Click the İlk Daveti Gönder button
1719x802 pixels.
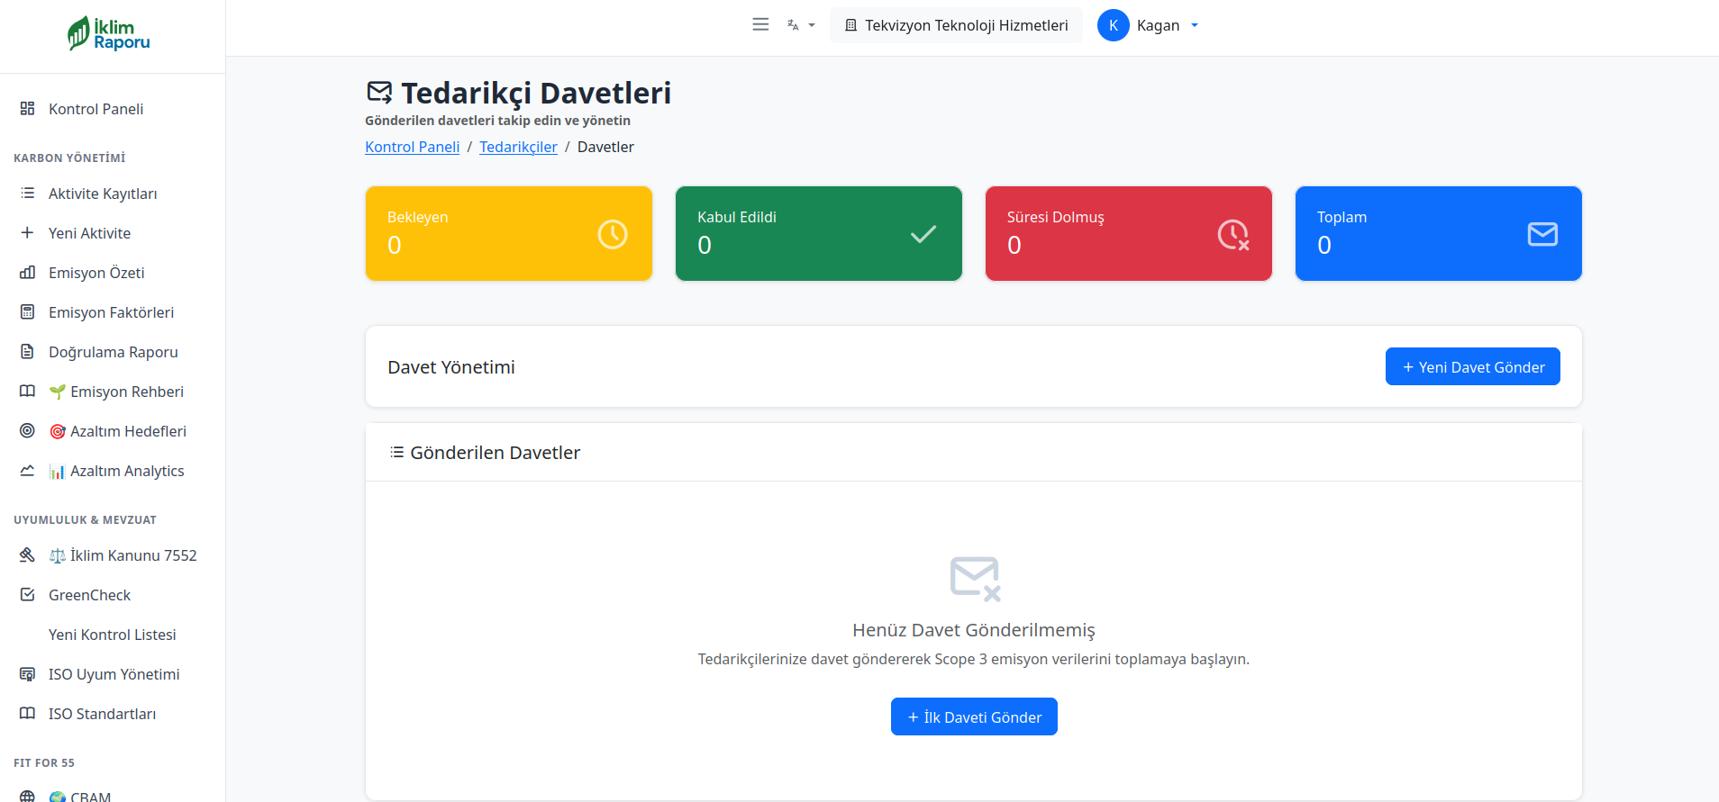974,716
